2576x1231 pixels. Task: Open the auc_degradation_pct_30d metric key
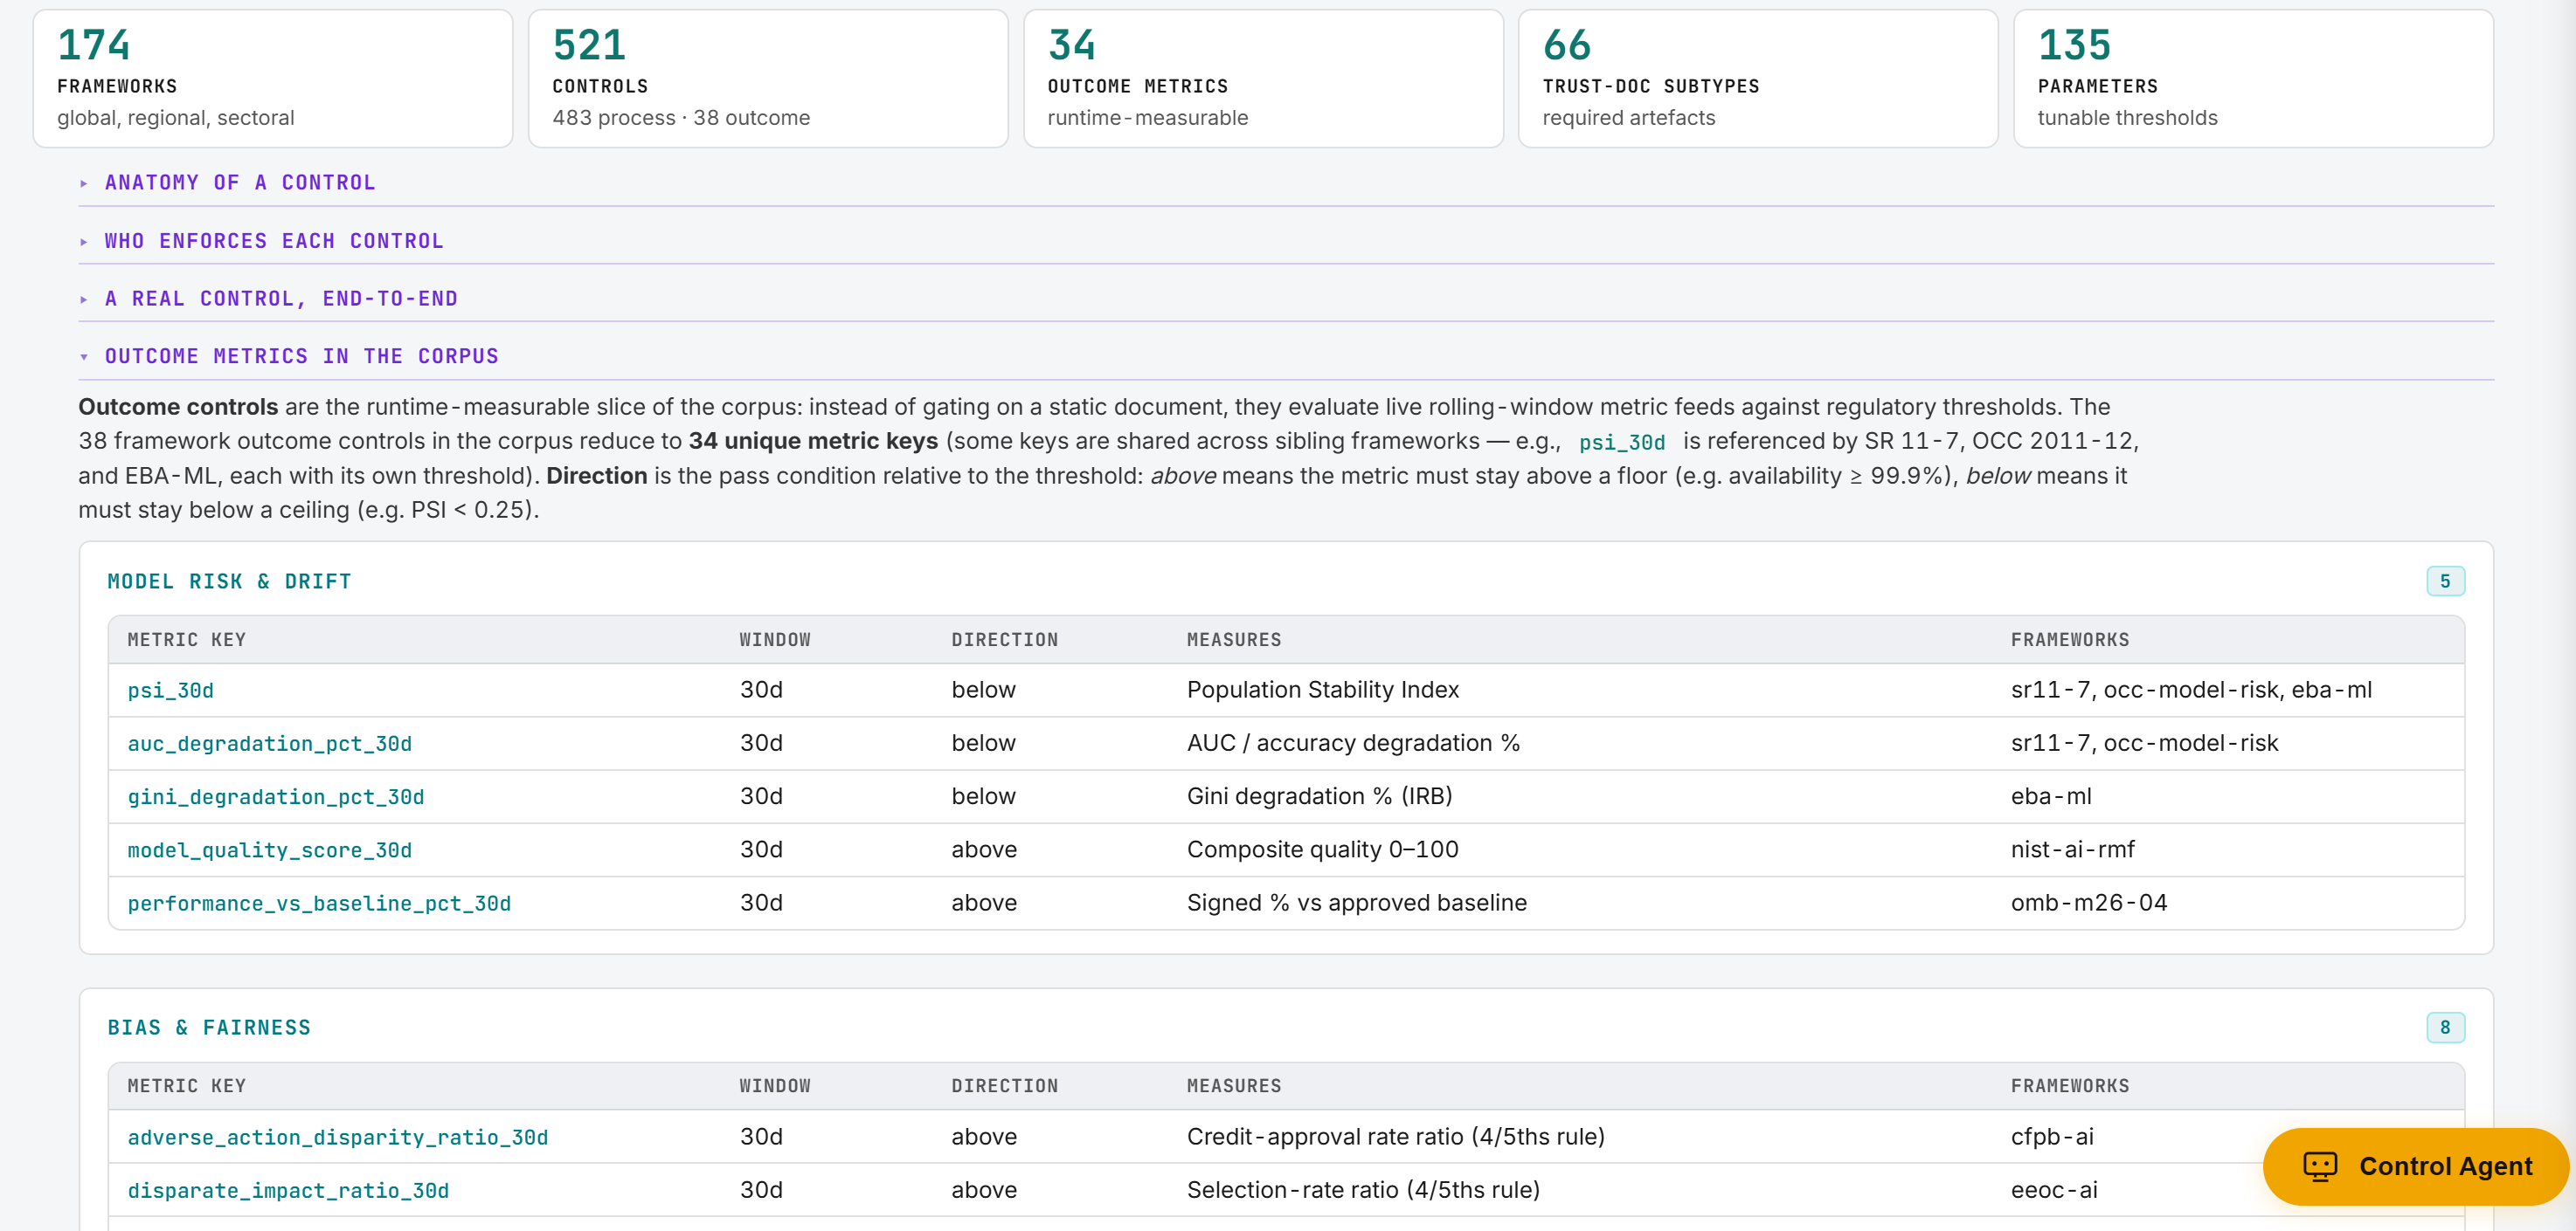(x=270, y=743)
